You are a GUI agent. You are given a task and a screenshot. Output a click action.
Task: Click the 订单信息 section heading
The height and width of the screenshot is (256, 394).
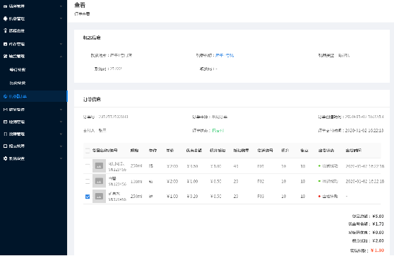92,100
